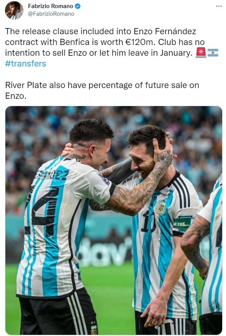
Task: Open the attached photo of the two players
Action: click(x=113, y=220)
